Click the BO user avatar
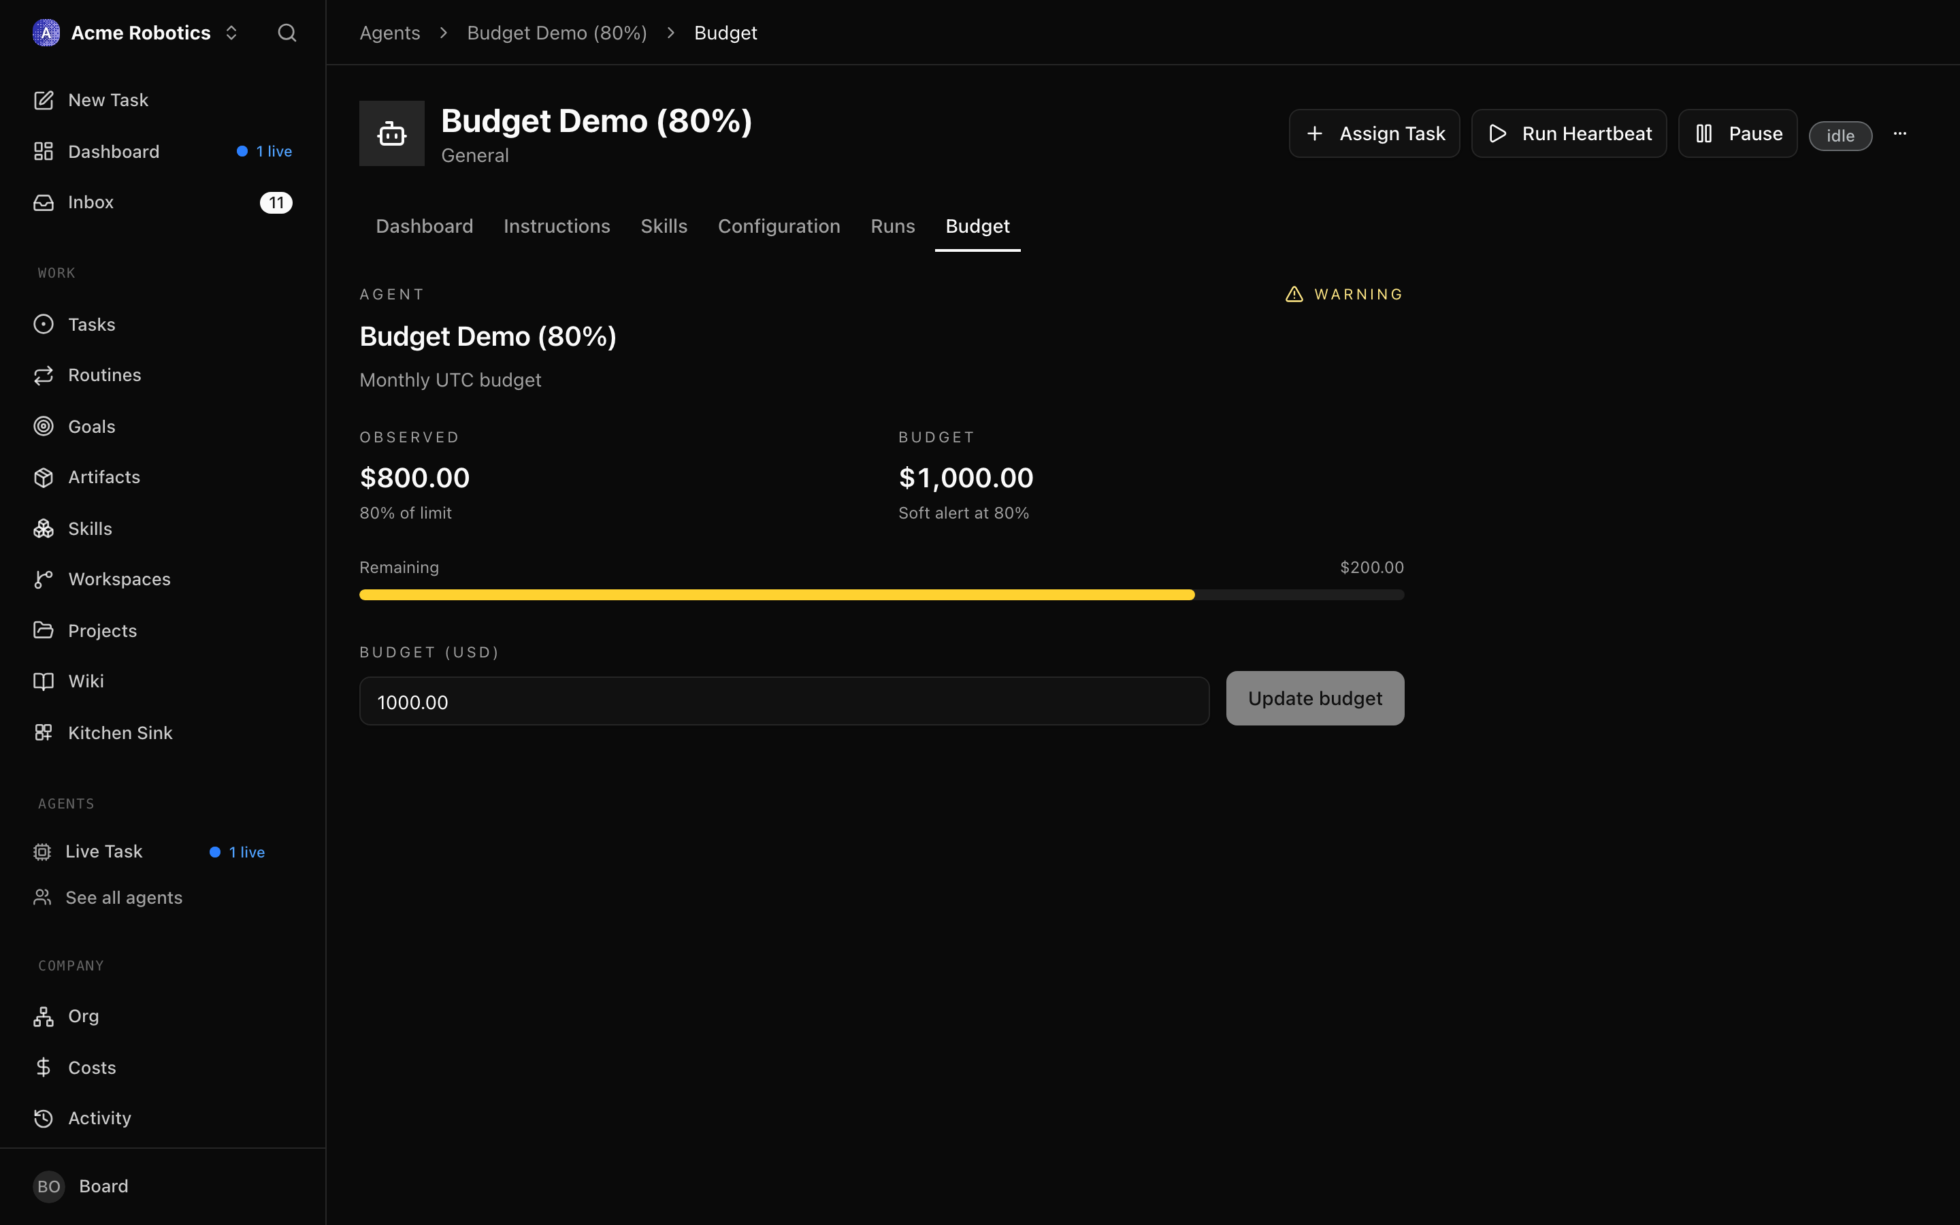The height and width of the screenshot is (1225, 1960). click(x=48, y=1186)
